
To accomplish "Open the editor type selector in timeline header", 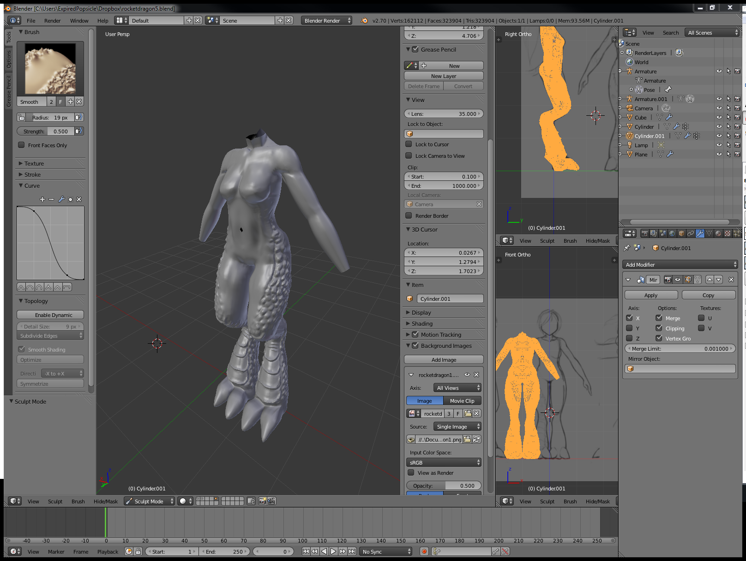I will pyautogui.click(x=14, y=551).
